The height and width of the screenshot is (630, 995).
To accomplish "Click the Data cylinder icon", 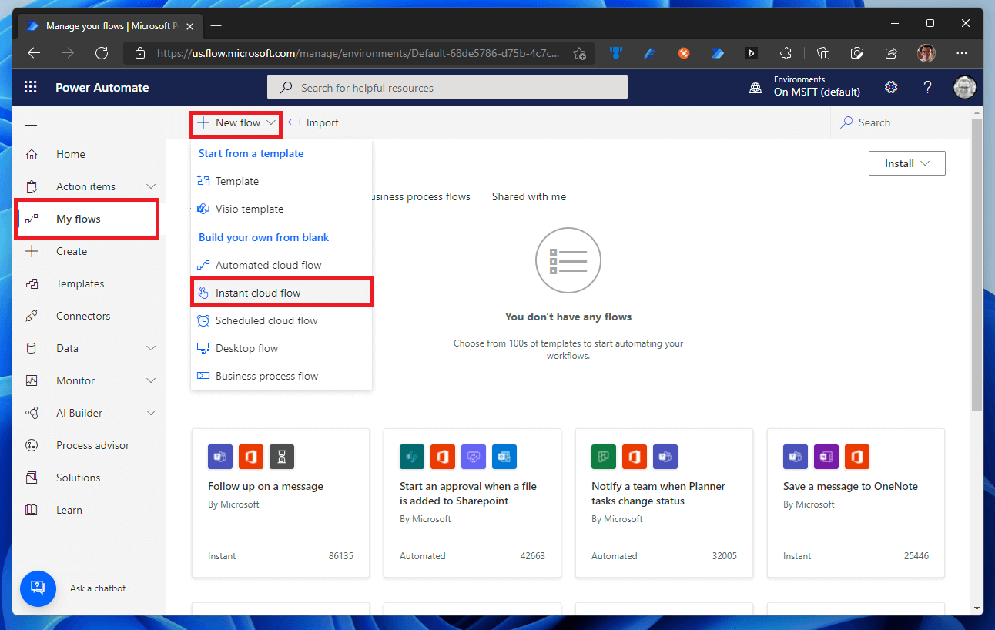I will coord(32,348).
